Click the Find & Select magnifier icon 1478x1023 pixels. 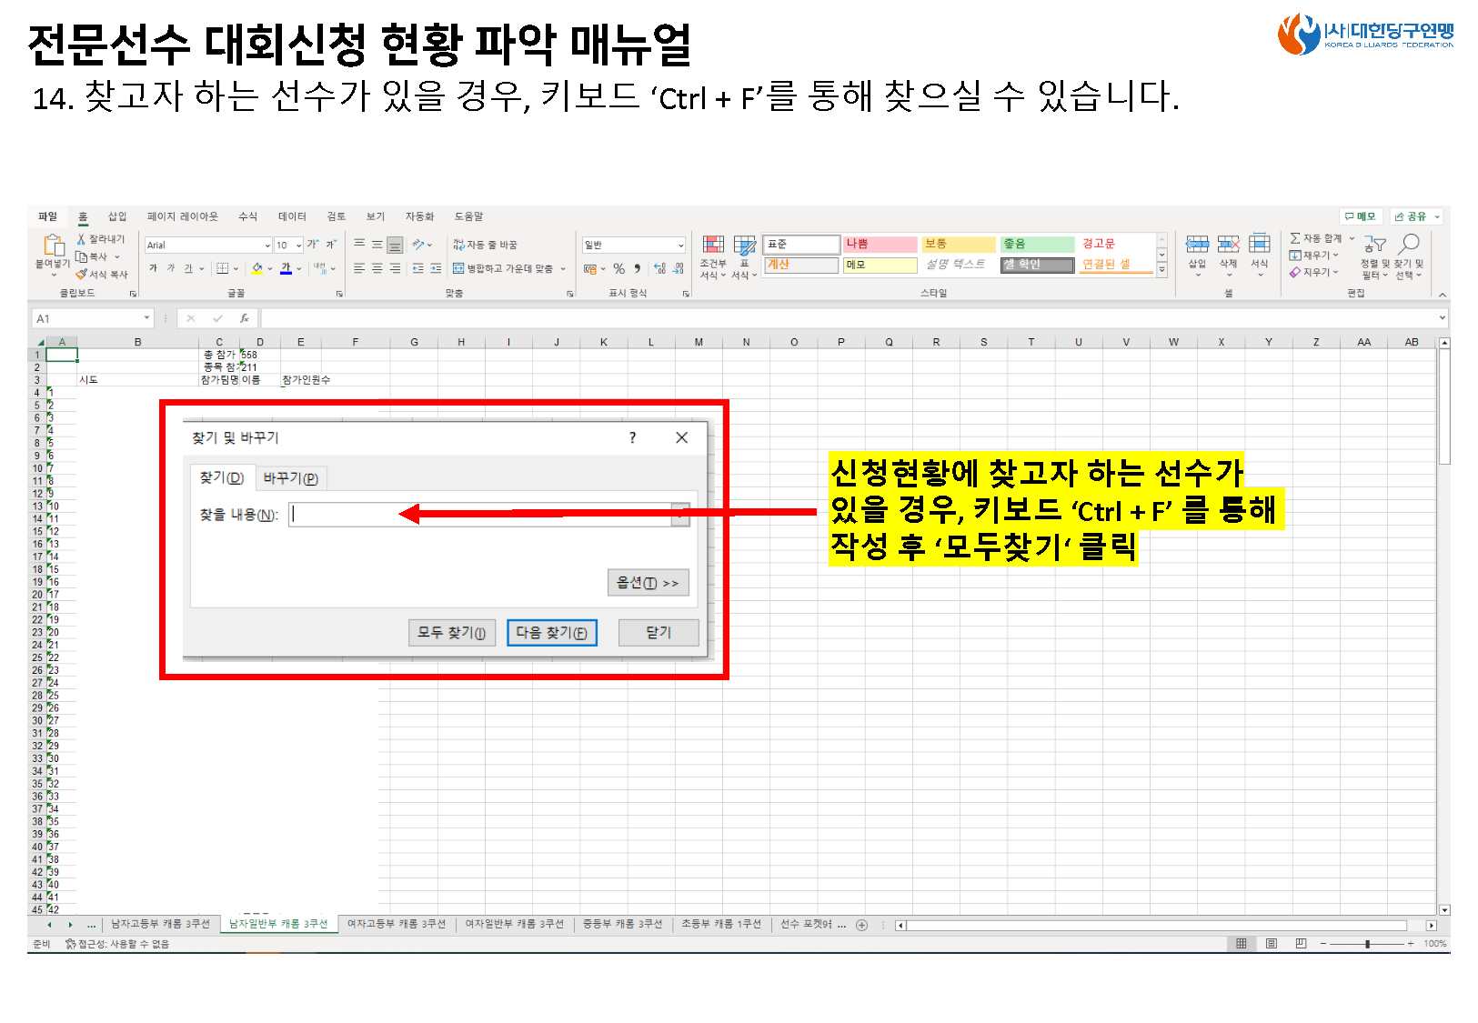(x=1409, y=244)
